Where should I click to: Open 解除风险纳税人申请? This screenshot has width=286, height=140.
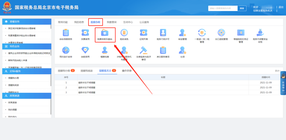tap(18, 60)
